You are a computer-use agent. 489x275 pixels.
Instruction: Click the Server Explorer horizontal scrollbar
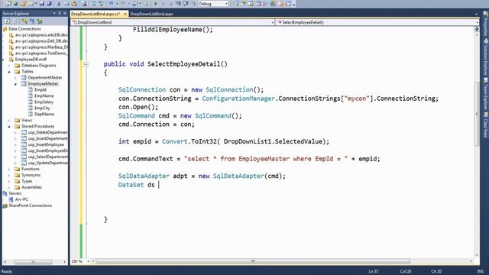(34, 261)
